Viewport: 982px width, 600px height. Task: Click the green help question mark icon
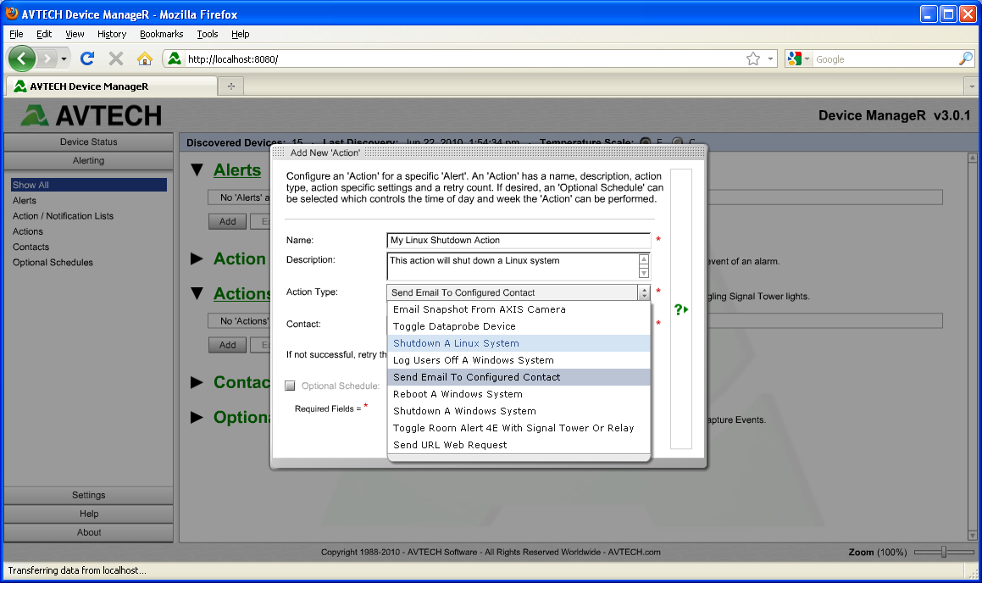[x=680, y=310]
